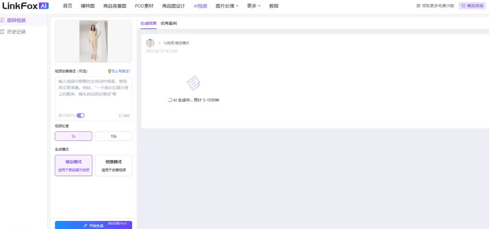The width and height of the screenshot is (489, 229).
Task: Click the 生成模式 label
Action: (x=62, y=150)
